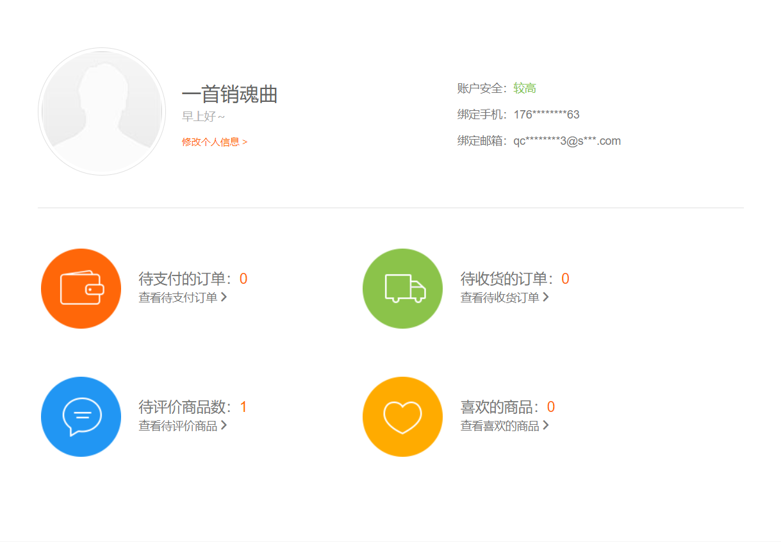Viewport: 781px width, 542px height.
Task: Click the chevron arrow after 查看喜欢的商品
Action: pyautogui.click(x=546, y=425)
